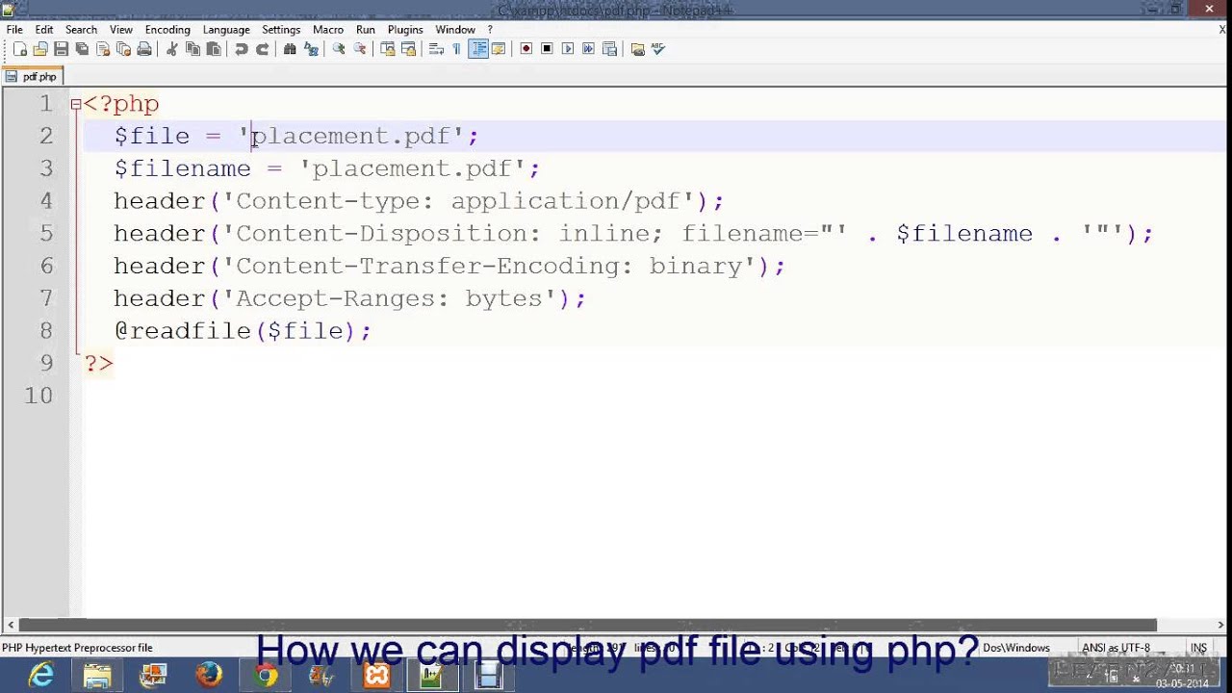The image size is (1232, 693).
Task: Open Find with the binoculars icon
Action: [290, 49]
